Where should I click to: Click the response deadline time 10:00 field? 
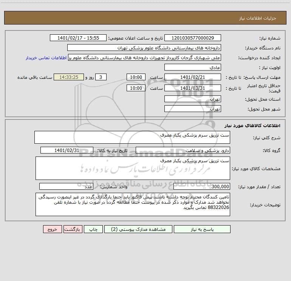point(136,77)
